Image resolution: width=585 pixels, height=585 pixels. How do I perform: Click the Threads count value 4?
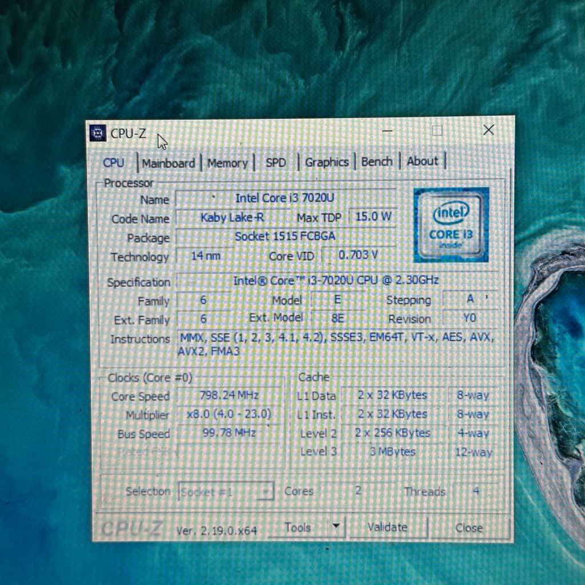476,491
